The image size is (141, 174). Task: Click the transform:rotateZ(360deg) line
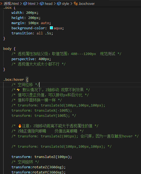tap(39, 167)
